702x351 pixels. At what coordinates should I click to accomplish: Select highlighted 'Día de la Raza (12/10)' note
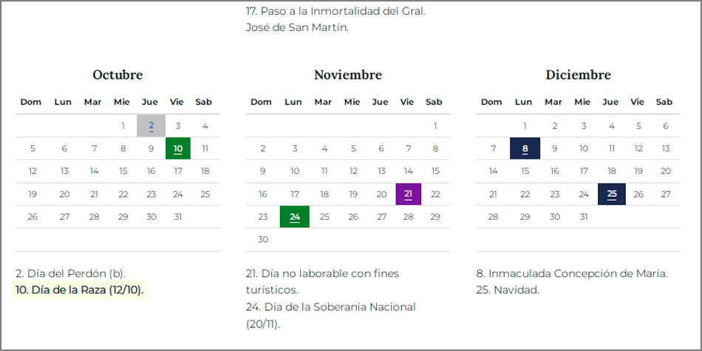[x=81, y=290]
